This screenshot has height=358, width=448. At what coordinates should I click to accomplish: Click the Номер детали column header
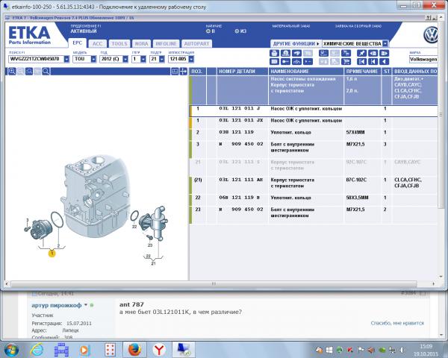click(242, 72)
